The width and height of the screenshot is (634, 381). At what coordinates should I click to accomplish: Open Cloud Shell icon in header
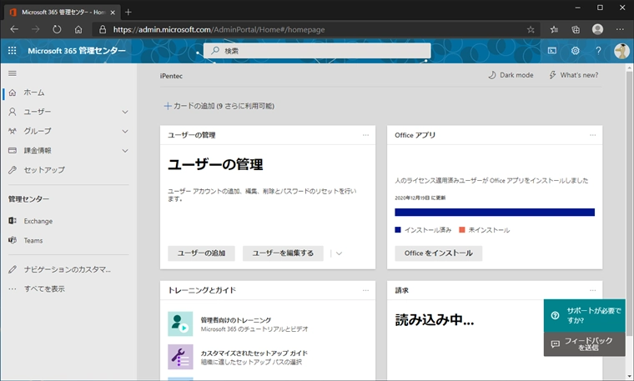pos(552,51)
